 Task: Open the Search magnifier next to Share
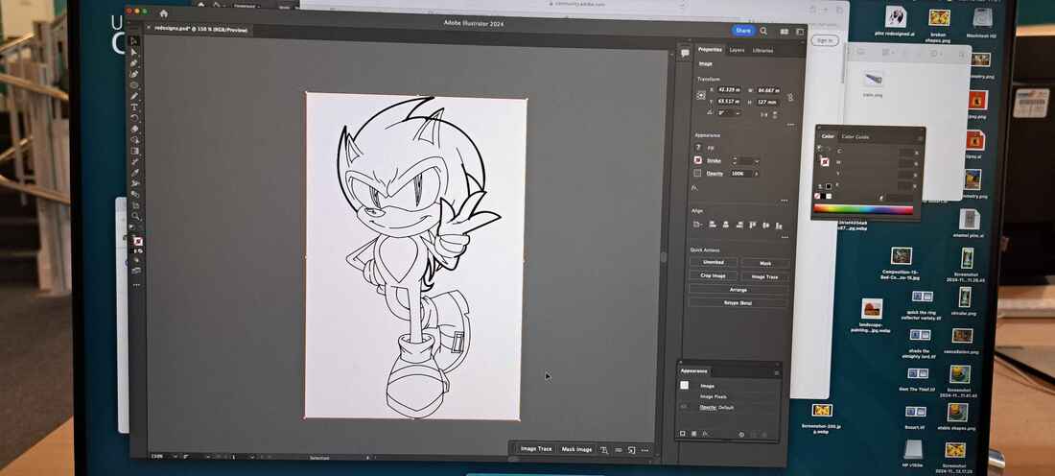coord(763,31)
